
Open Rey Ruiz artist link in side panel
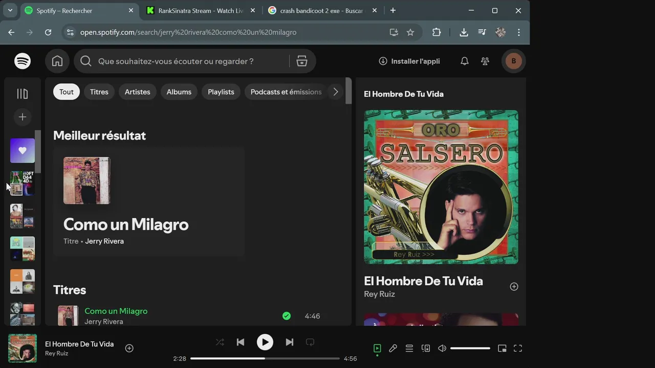click(x=379, y=294)
